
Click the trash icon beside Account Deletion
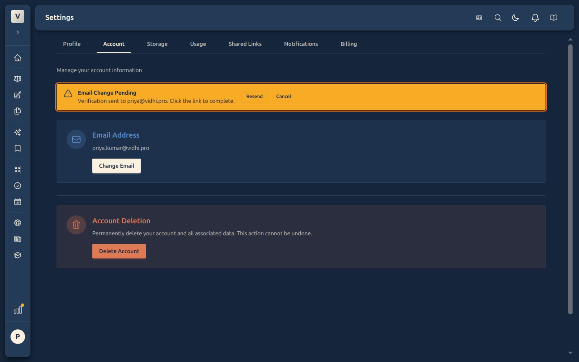click(76, 225)
